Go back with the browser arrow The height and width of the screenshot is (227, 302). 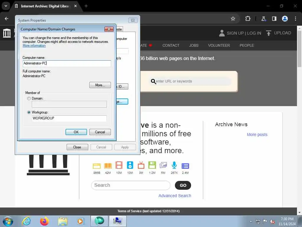(6, 19)
